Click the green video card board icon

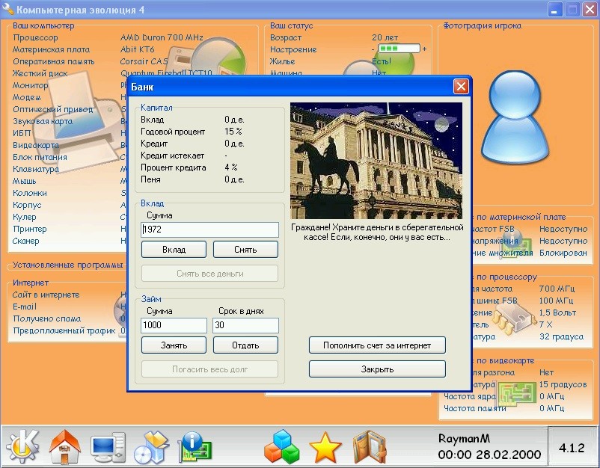(x=516, y=395)
